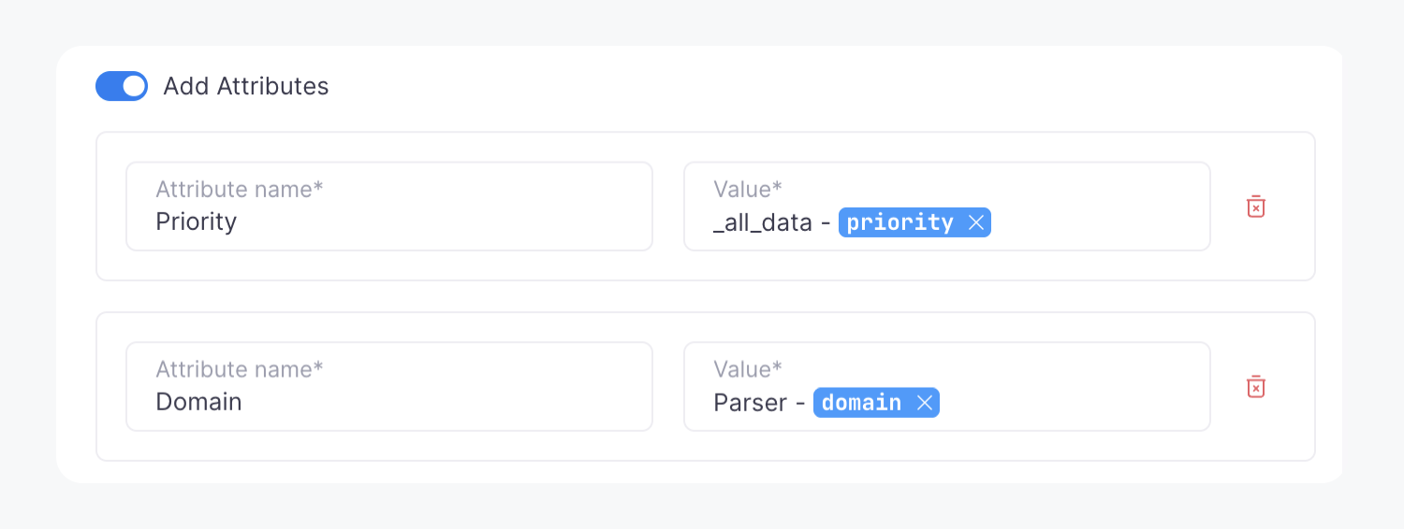Select the blue priority tag chip
The width and height of the screenshot is (1404, 529).
pyautogui.click(x=899, y=222)
